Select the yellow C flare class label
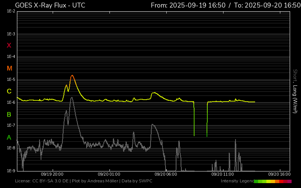This screenshot has width=301, height=188. [x=9, y=91]
